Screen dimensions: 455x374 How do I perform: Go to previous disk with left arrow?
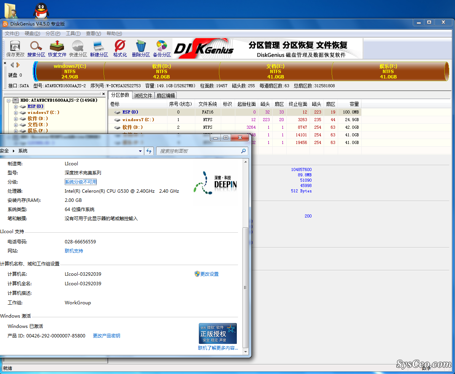click(x=12, y=65)
